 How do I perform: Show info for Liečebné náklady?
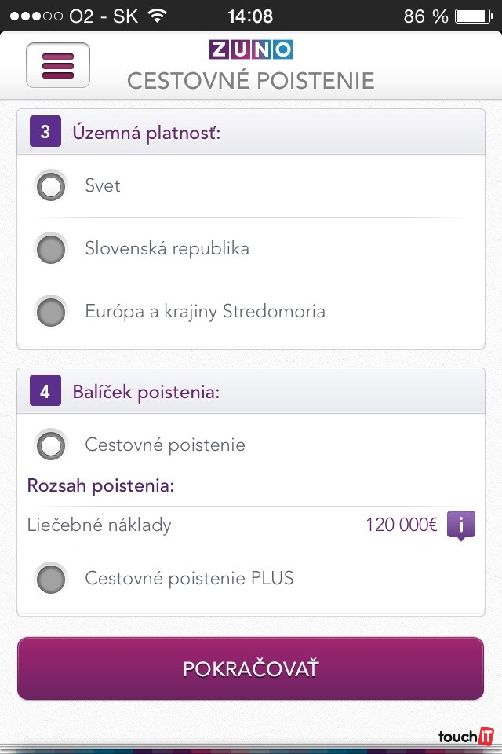click(461, 525)
